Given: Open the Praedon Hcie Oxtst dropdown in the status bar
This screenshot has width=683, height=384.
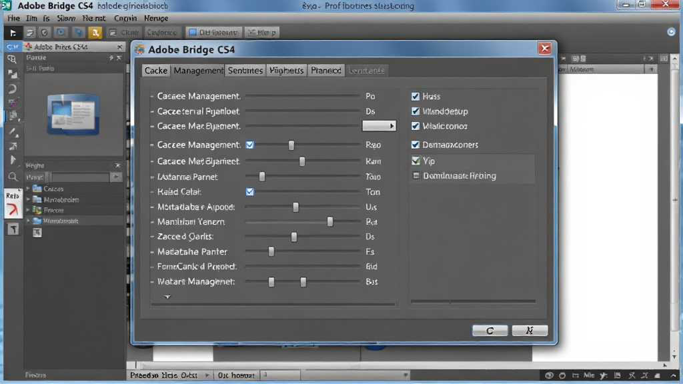Looking at the screenshot, I should pyautogui.click(x=207, y=375).
